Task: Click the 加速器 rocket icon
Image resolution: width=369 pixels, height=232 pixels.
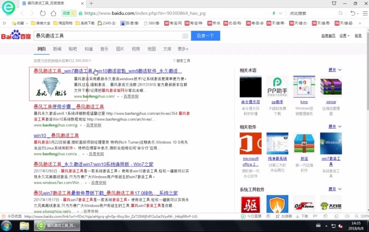Action: (x=278, y=216)
